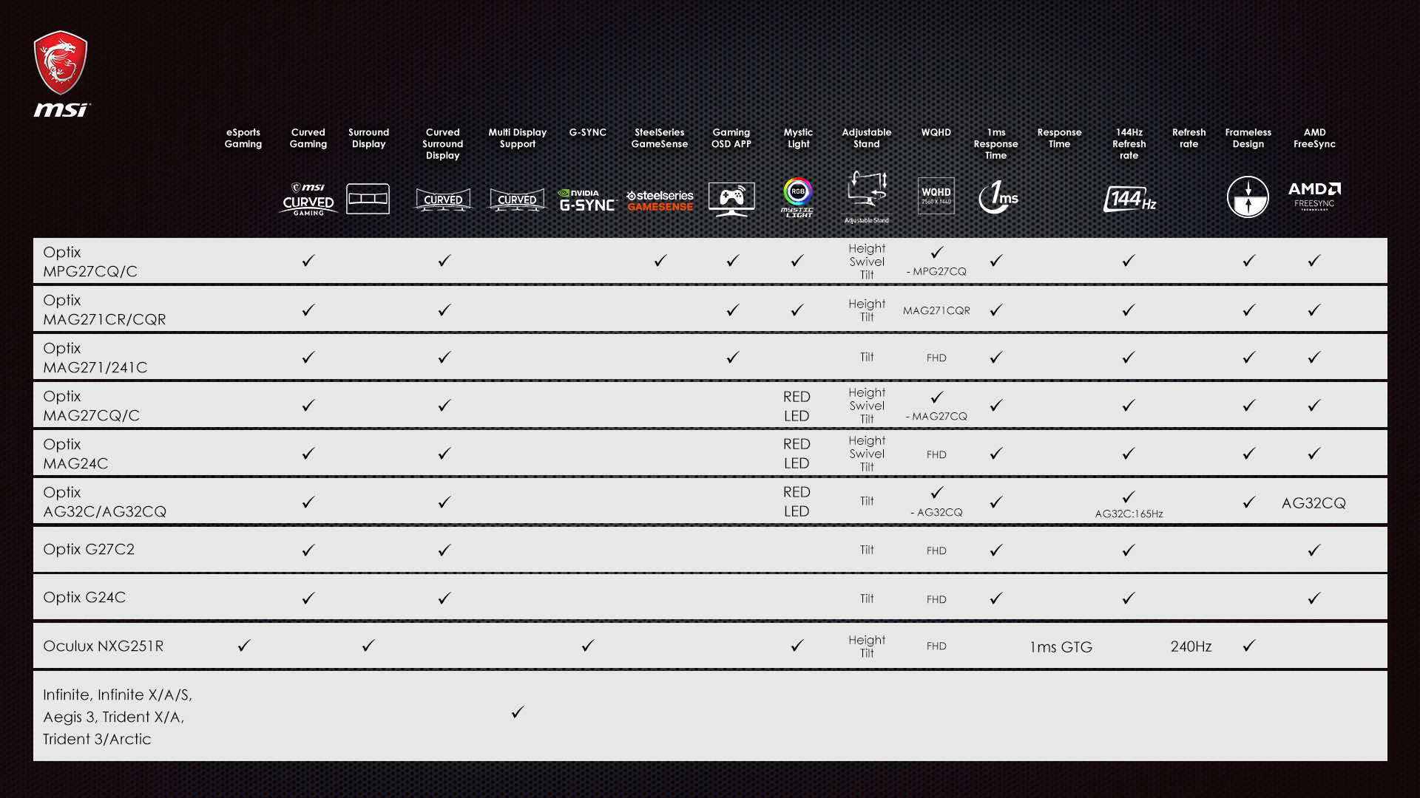Click Tilt in Optix G24C row

867,598
